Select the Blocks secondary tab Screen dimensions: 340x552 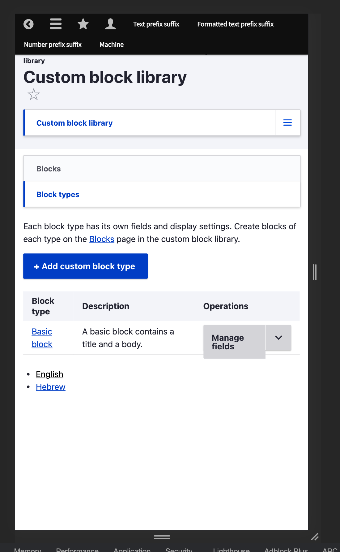[49, 169]
